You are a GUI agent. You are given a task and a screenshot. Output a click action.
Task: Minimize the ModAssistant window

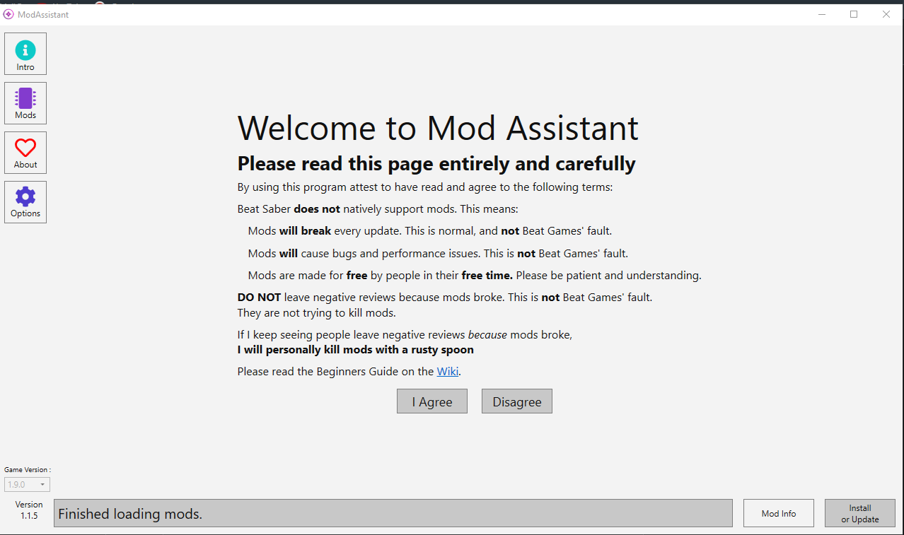[822, 14]
